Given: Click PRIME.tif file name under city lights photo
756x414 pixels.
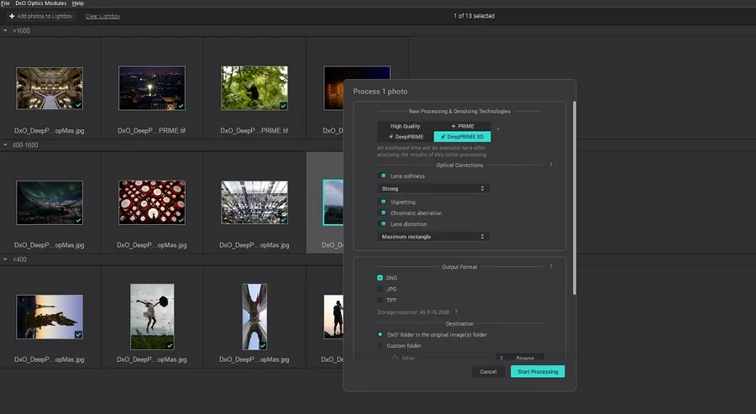Looking at the screenshot, I should (152, 131).
